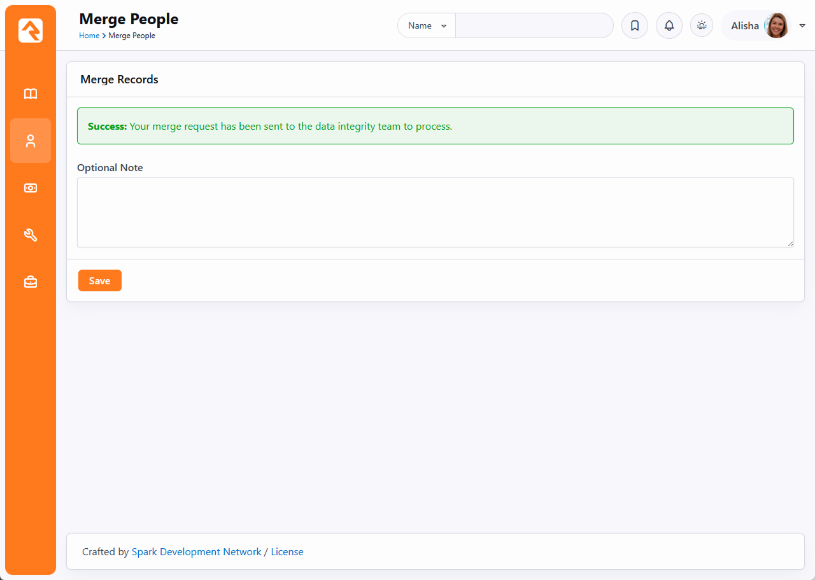Open the wrench Admin Tools sidebar icon
Viewport: 815px width, 580px height.
click(x=31, y=235)
